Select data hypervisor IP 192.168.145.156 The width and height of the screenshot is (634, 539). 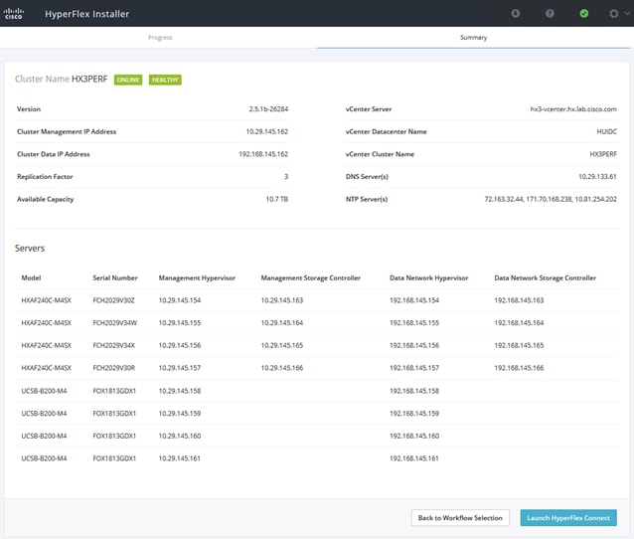point(414,345)
